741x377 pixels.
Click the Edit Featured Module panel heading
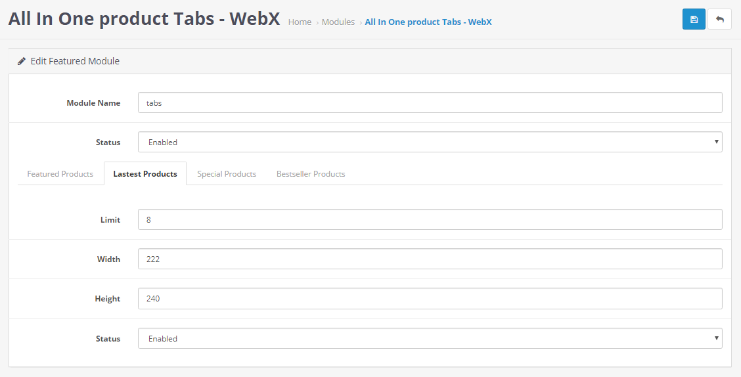click(x=75, y=61)
